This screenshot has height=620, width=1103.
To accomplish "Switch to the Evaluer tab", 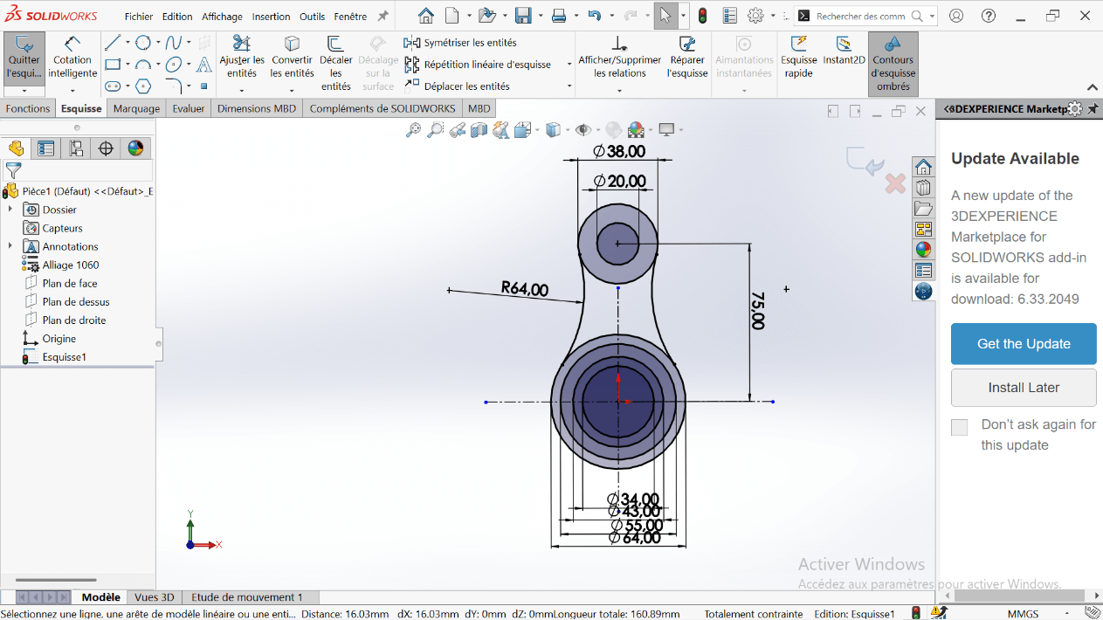I will tap(188, 108).
